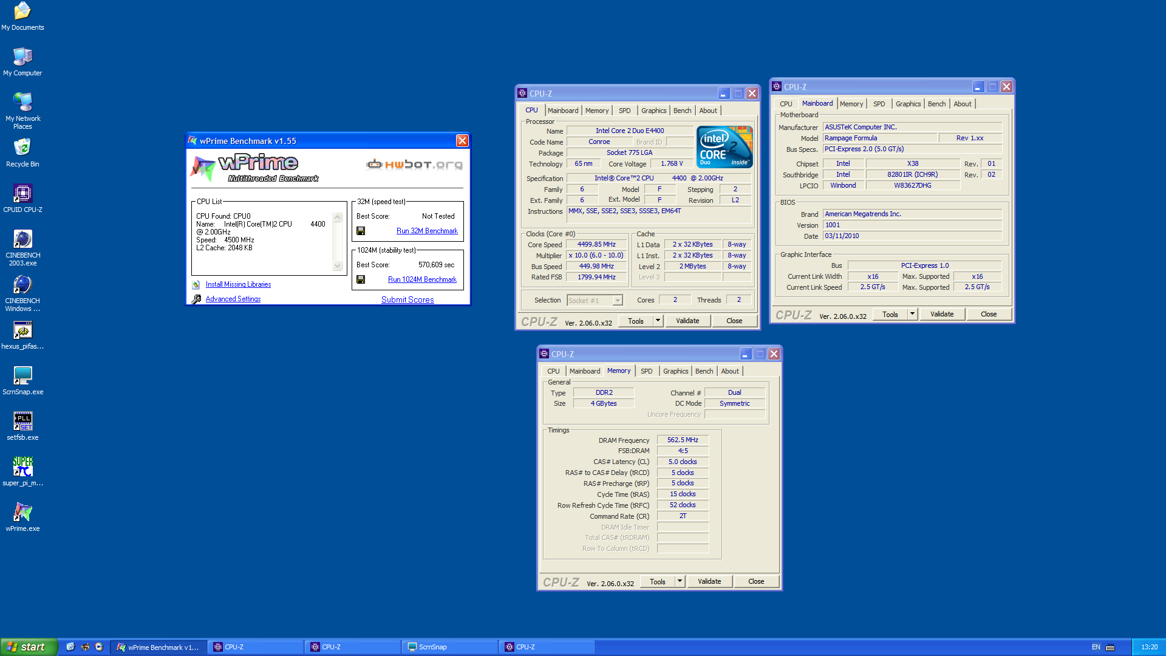Open About tab in Memory window
Viewport: 1166px width, 656px height.
(730, 371)
